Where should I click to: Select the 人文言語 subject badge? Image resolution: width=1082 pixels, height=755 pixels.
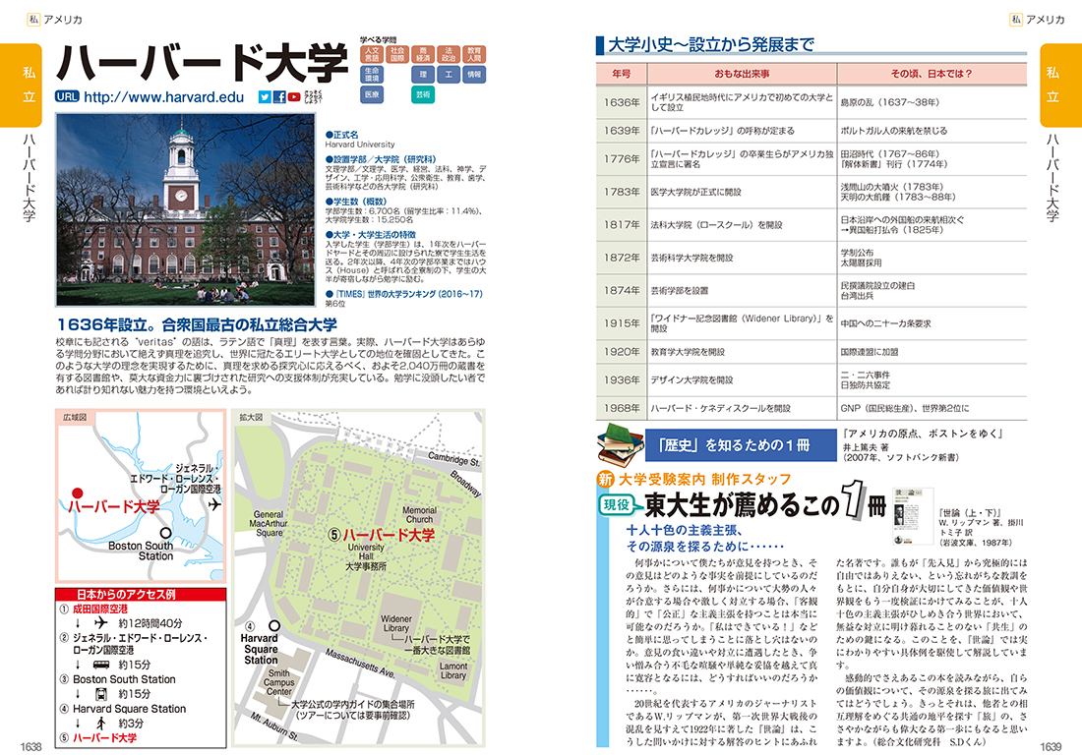pyautogui.click(x=372, y=54)
